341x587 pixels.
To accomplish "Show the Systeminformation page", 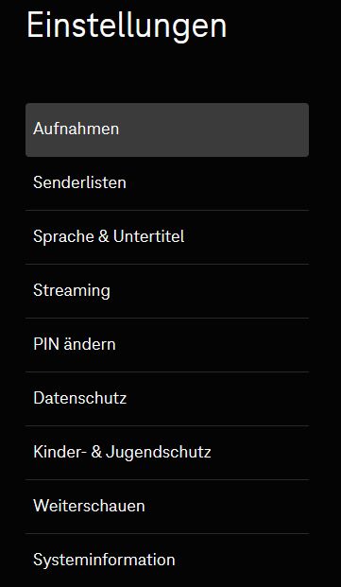I will pyautogui.click(x=167, y=561).
